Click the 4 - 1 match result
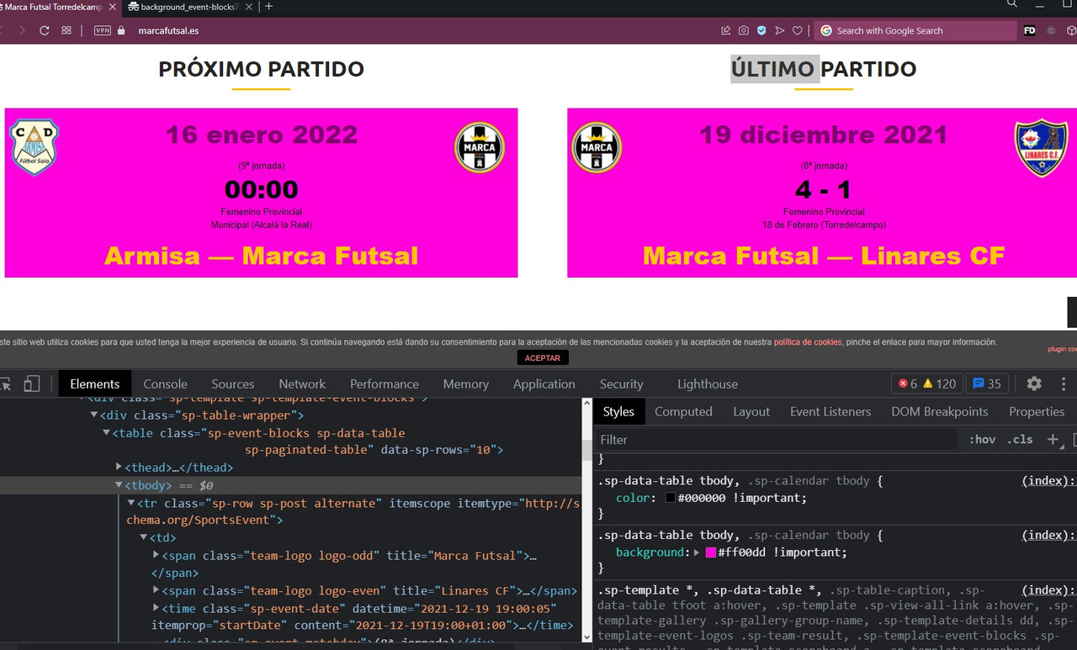The width and height of the screenshot is (1077, 650). coord(823,190)
